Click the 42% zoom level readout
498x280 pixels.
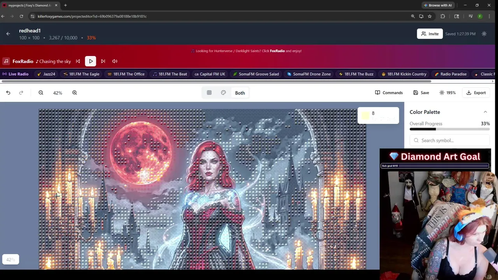tap(58, 93)
